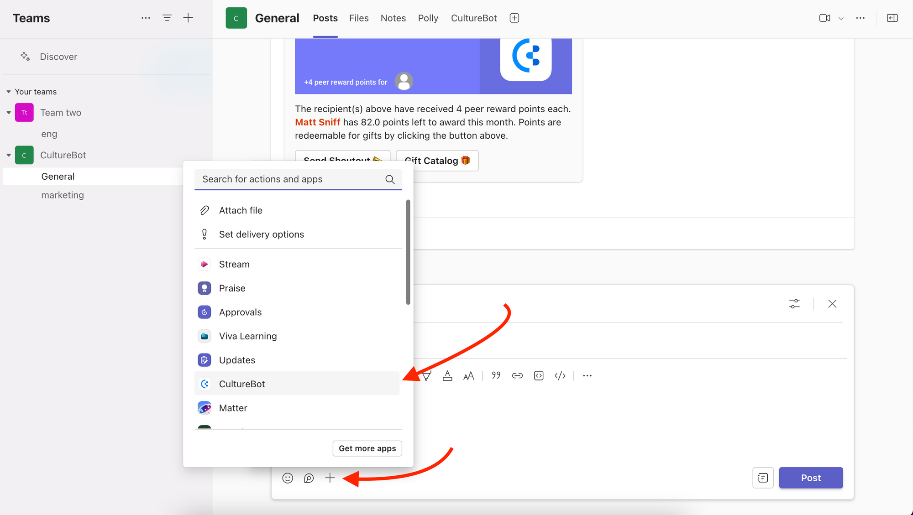The width and height of the screenshot is (913, 515).
Task: Open the emoji picker
Action: tap(288, 478)
